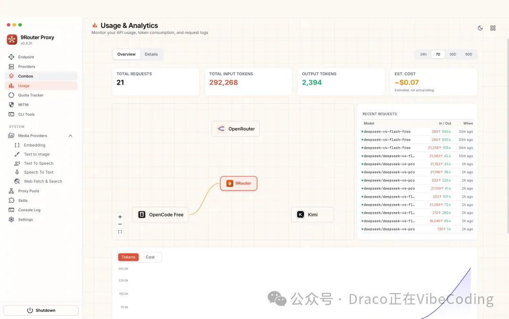Open the Proxy Pools page label
509x319 pixels.
pos(29,191)
